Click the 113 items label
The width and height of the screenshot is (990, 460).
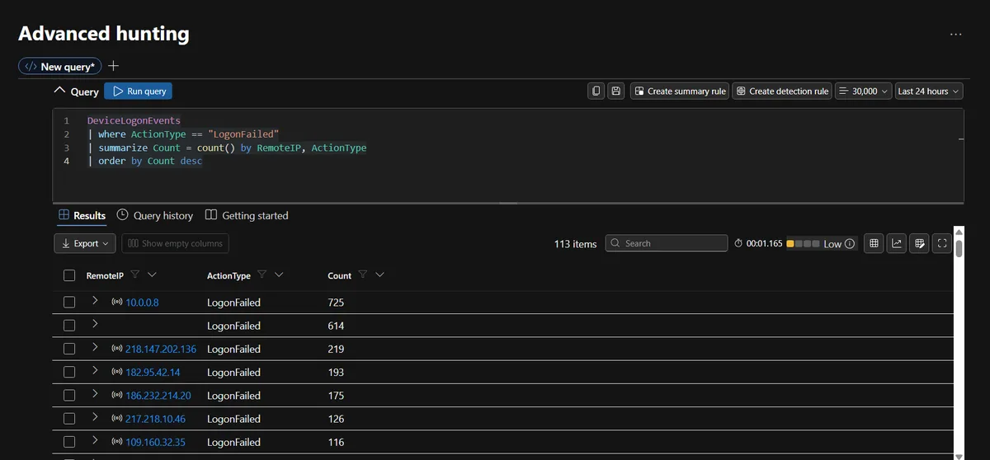[575, 244]
